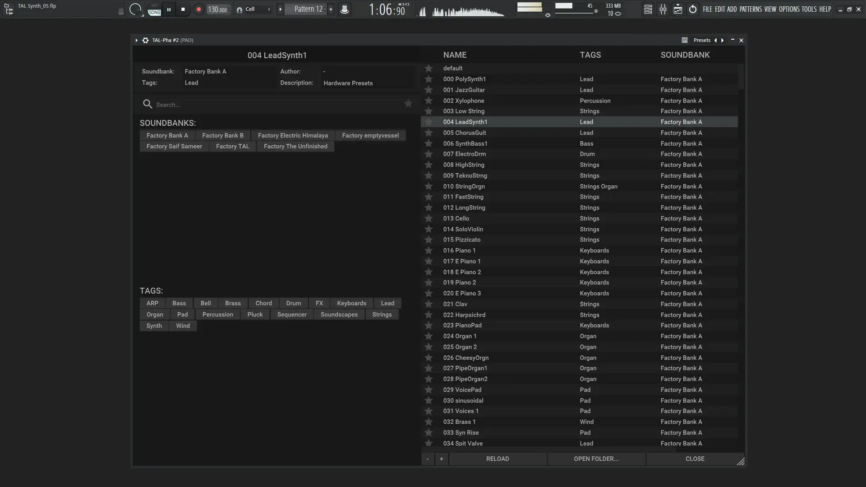Click the undo history circular arrow icon

pyautogui.click(x=693, y=9)
